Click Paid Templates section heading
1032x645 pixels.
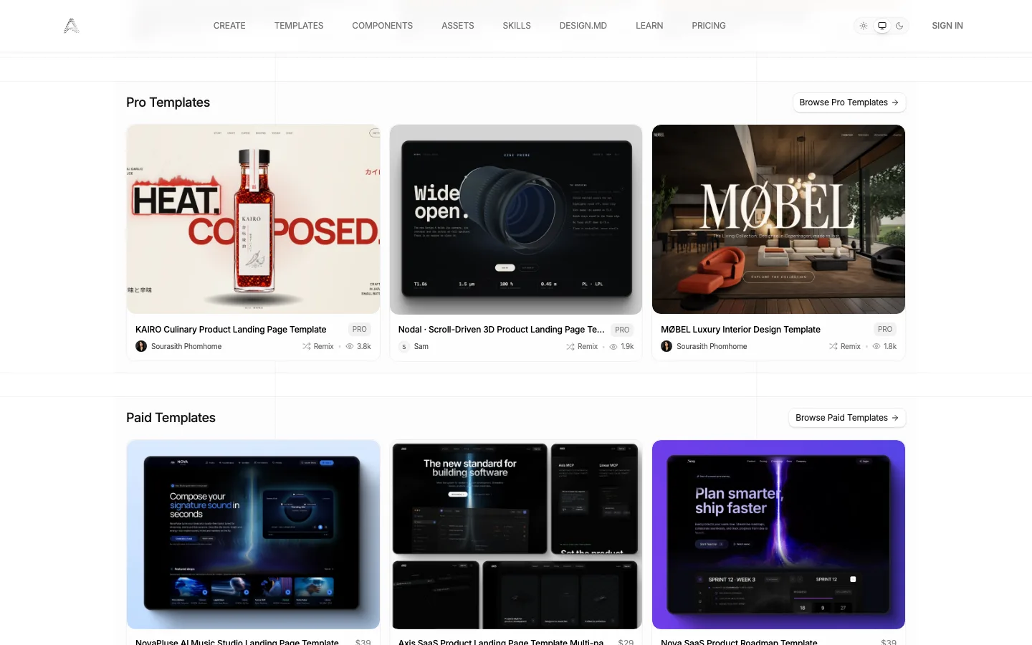tap(171, 418)
